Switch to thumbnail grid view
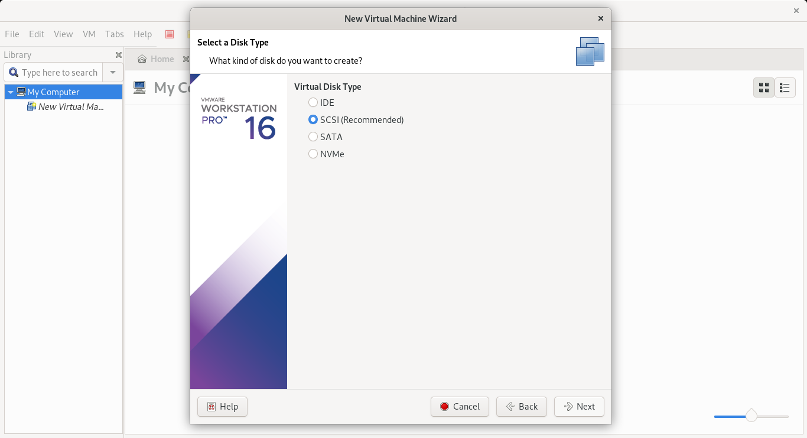This screenshot has height=438, width=807. (x=764, y=87)
